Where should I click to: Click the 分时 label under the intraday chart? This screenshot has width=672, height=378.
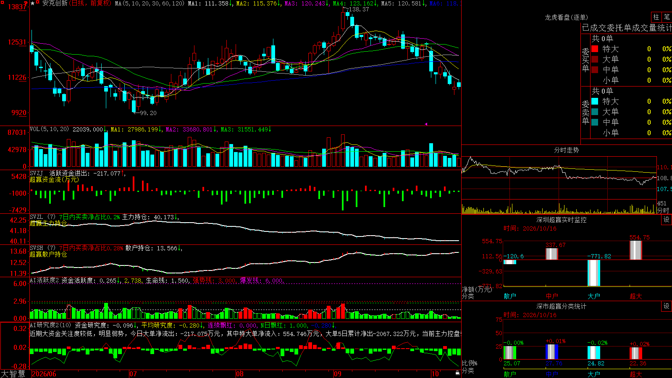(663, 210)
